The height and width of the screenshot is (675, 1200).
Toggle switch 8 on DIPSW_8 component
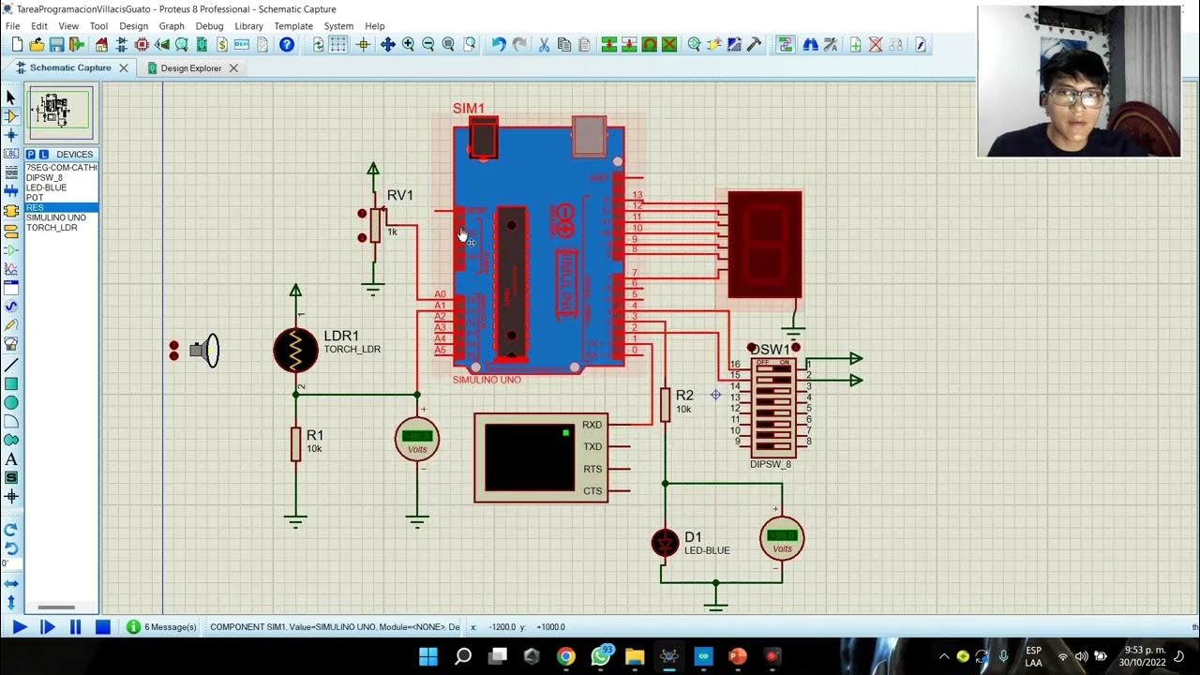773,445
